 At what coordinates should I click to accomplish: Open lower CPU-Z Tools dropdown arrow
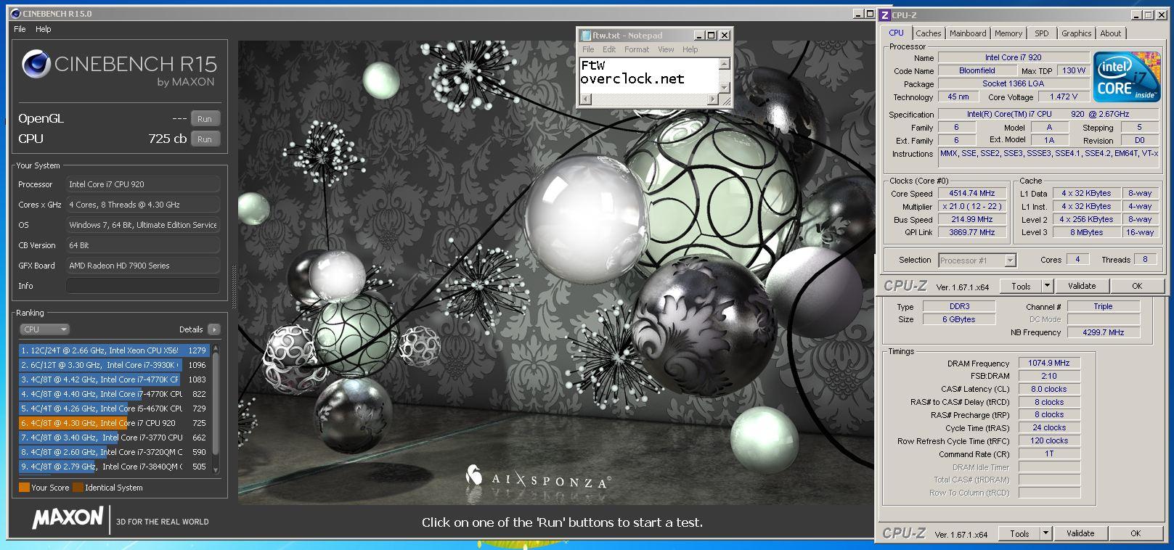coord(1045,533)
